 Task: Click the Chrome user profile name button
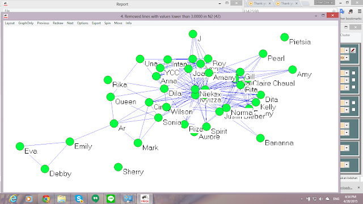pyautogui.click(x=324, y=2)
